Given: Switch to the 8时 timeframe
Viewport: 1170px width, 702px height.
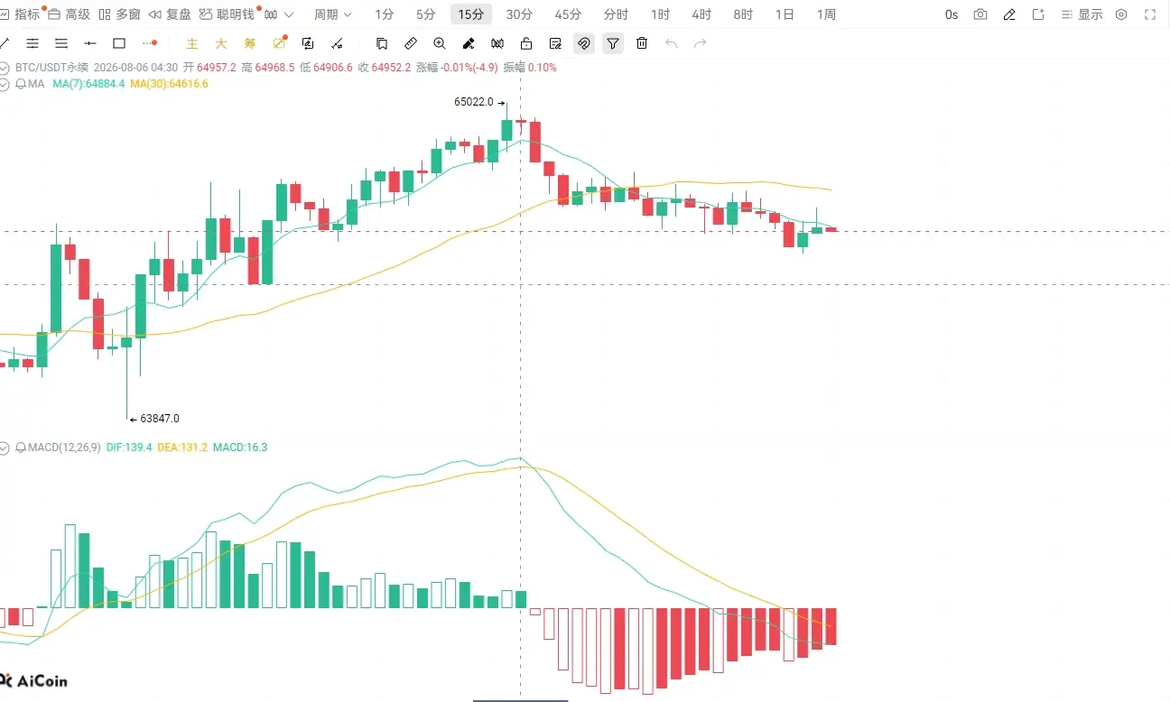Looking at the screenshot, I should point(743,14).
